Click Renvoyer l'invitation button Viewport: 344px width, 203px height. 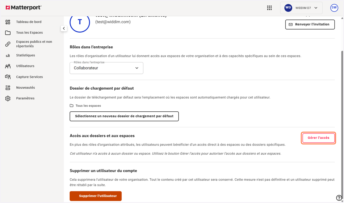pyautogui.click(x=310, y=25)
